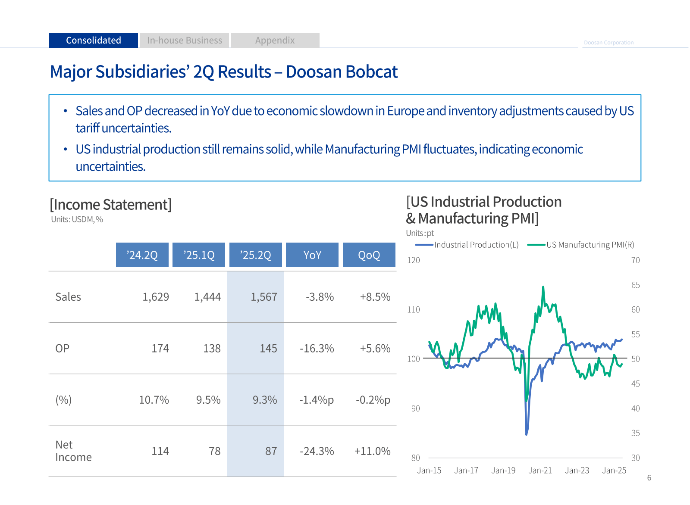This screenshot has height=505, width=690.
Task: Switch to the In-house Business tab
Action: 185,40
